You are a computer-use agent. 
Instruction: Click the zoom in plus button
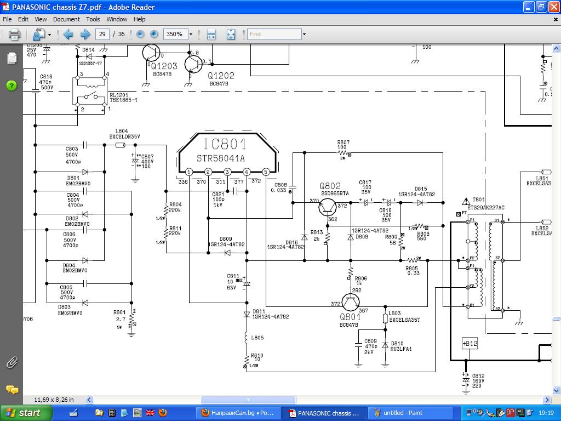pos(154,34)
